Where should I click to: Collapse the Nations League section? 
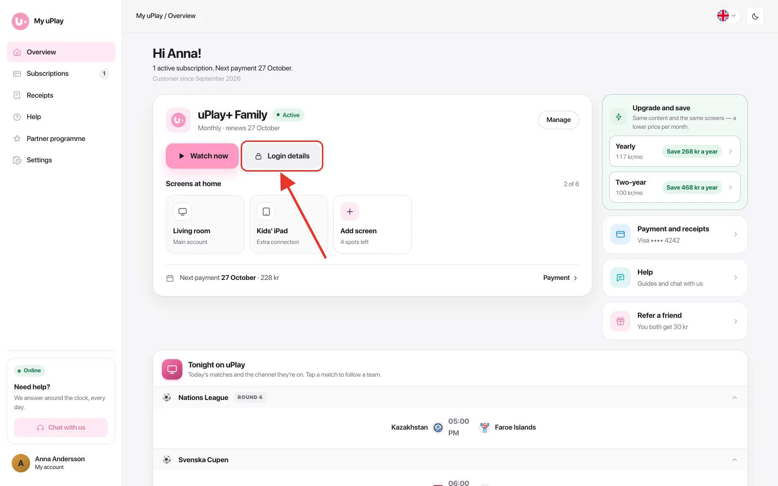click(x=735, y=398)
